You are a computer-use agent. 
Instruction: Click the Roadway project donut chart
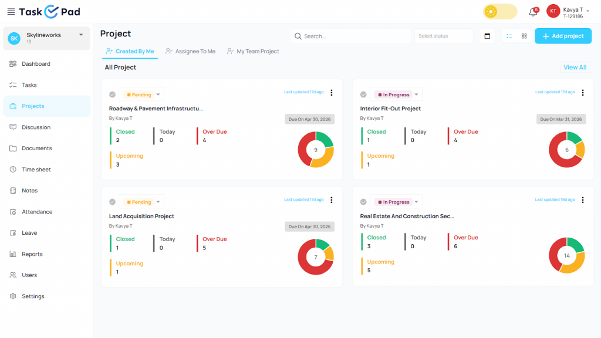[x=316, y=150]
